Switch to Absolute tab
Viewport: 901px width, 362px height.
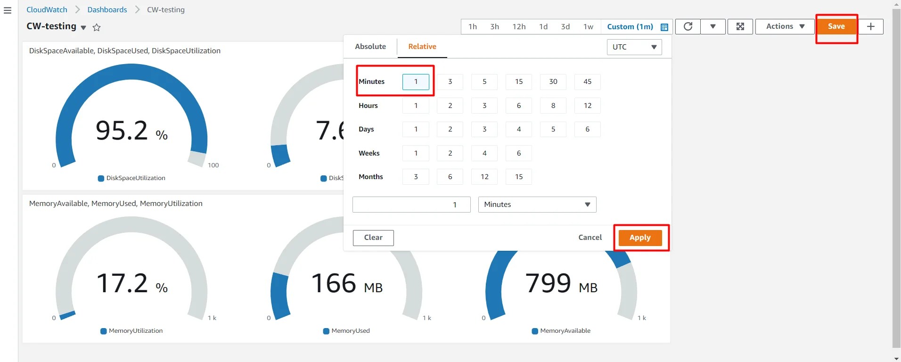(x=370, y=47)
